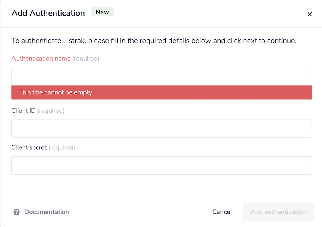
Task: Select the Client secret text box
Action: (161, 166)
